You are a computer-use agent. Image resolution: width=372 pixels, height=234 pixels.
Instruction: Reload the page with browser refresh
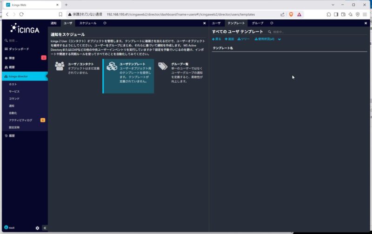click(x=21, y=14)
